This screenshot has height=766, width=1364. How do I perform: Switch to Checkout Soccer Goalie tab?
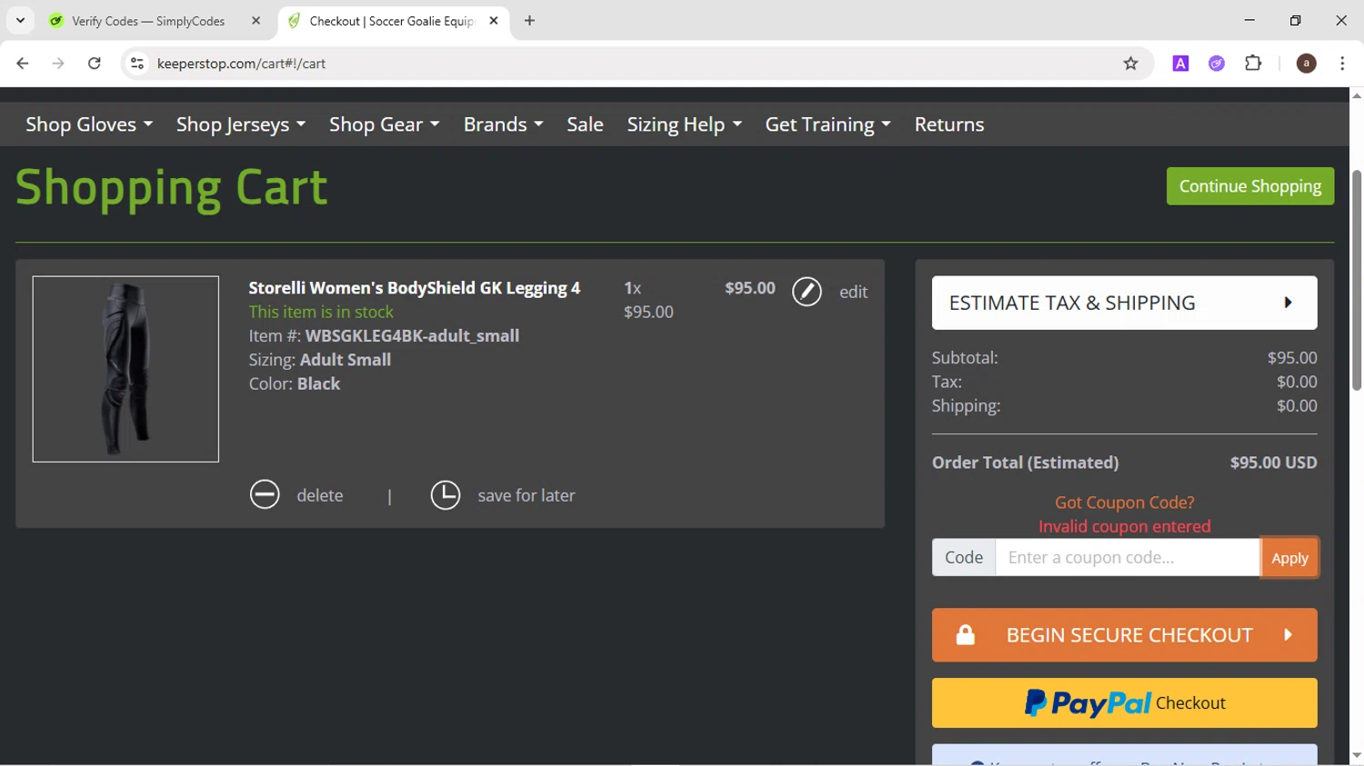click(393, 21)
